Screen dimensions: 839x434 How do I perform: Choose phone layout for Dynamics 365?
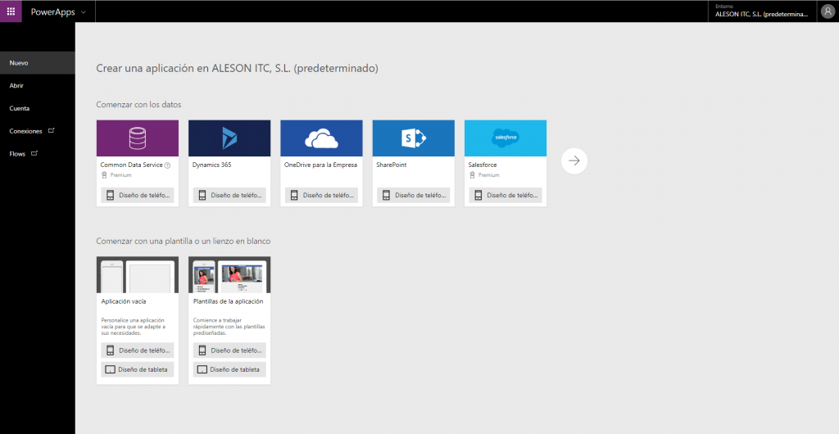click(229, 196)
